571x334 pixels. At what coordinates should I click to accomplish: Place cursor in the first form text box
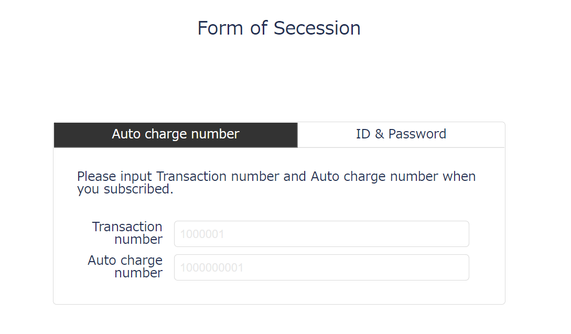321,234
